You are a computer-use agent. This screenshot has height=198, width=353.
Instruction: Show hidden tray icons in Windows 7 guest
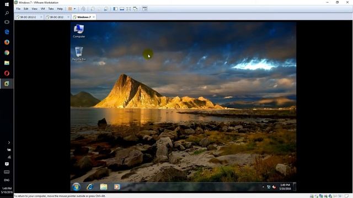(x=263, y=187)
